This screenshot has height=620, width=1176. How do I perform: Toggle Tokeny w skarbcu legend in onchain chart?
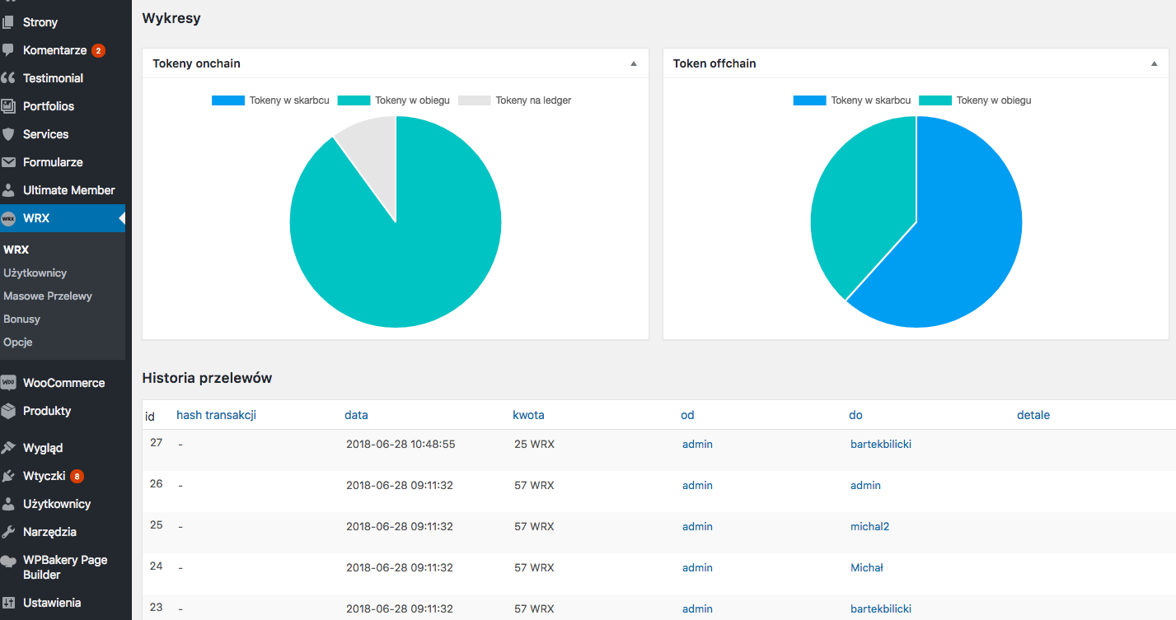pos(271,100)
